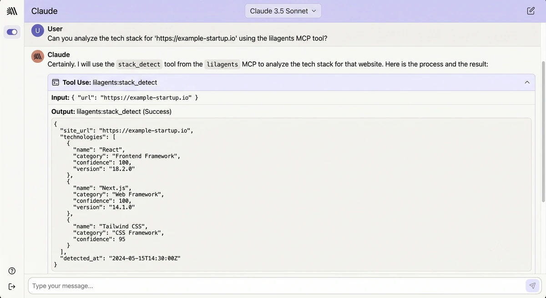Image resolution: width=546 pixels, height=298 pixels.
Task: Click the Anthropic logo in the sidebar
Action: coord(12,11)
